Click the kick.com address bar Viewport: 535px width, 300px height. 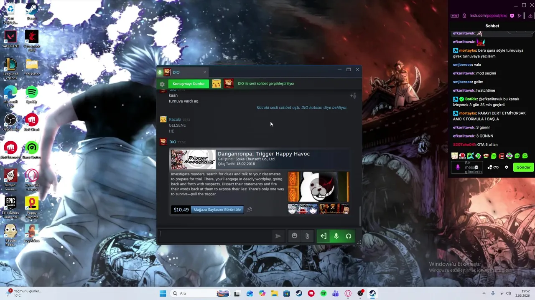coord(488,16)
